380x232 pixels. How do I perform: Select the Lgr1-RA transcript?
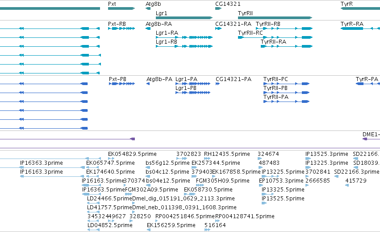coord(184,37)
